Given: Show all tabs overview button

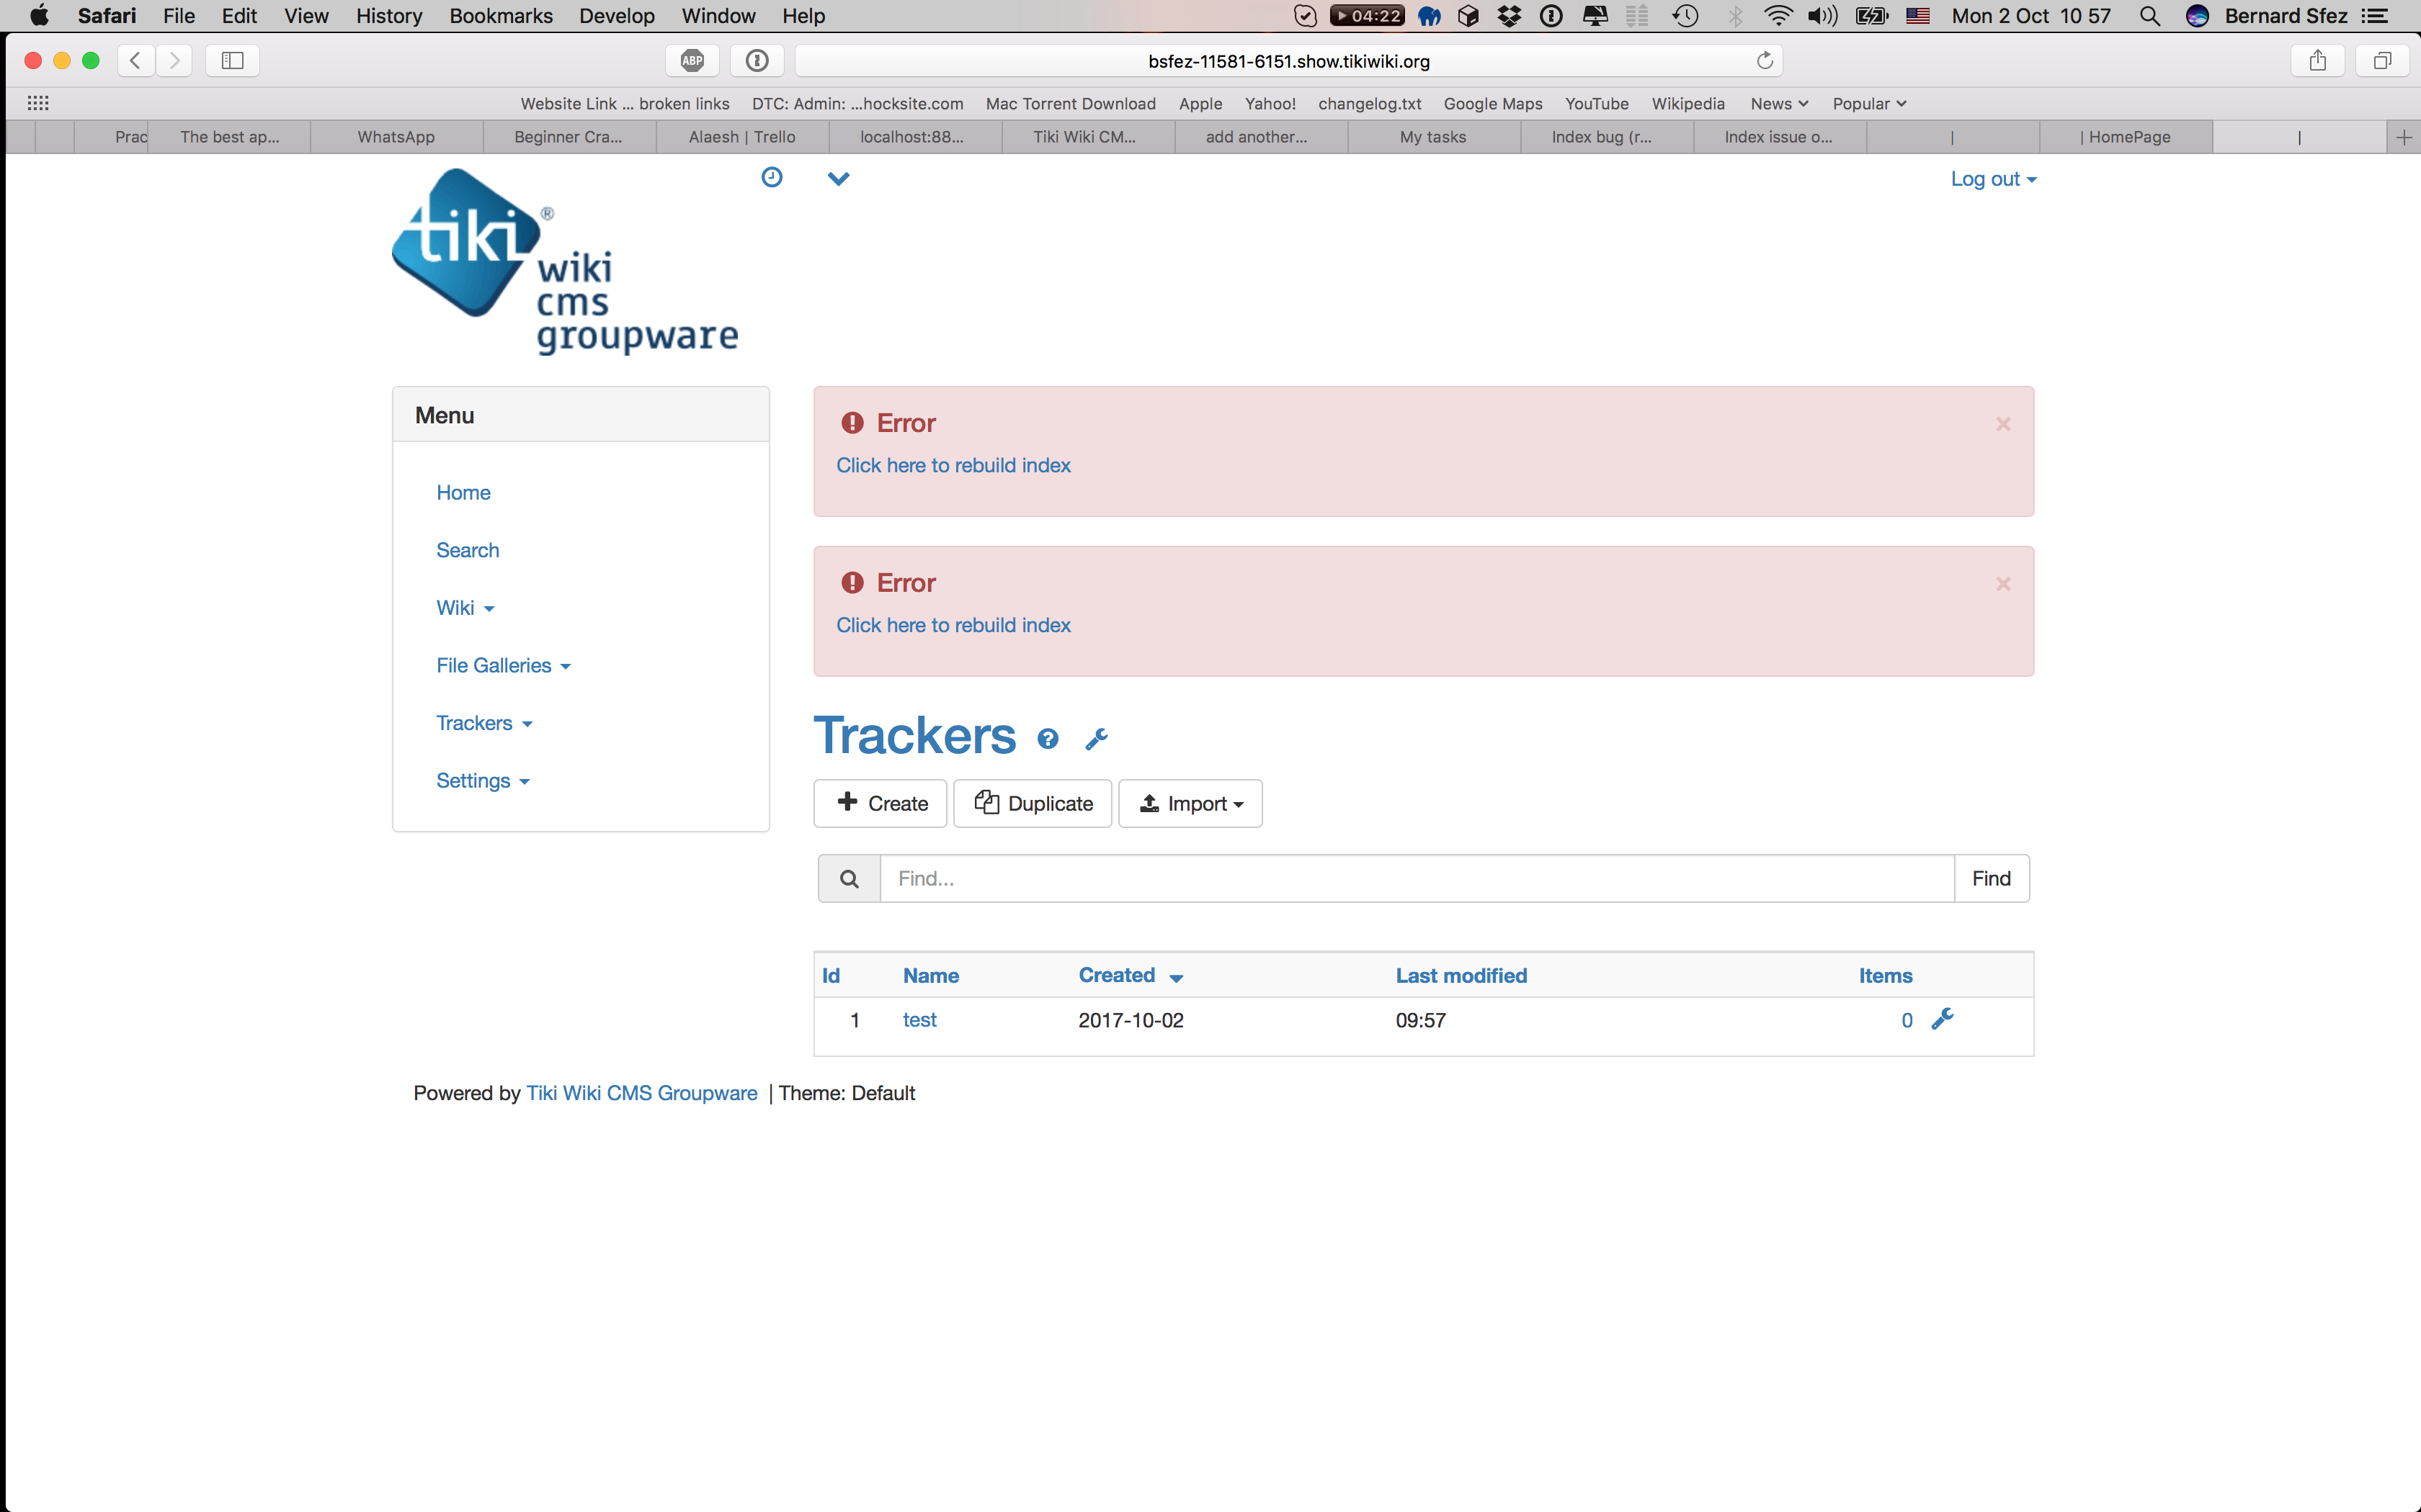Looking at the screenshot, I should click(2382, 61).
